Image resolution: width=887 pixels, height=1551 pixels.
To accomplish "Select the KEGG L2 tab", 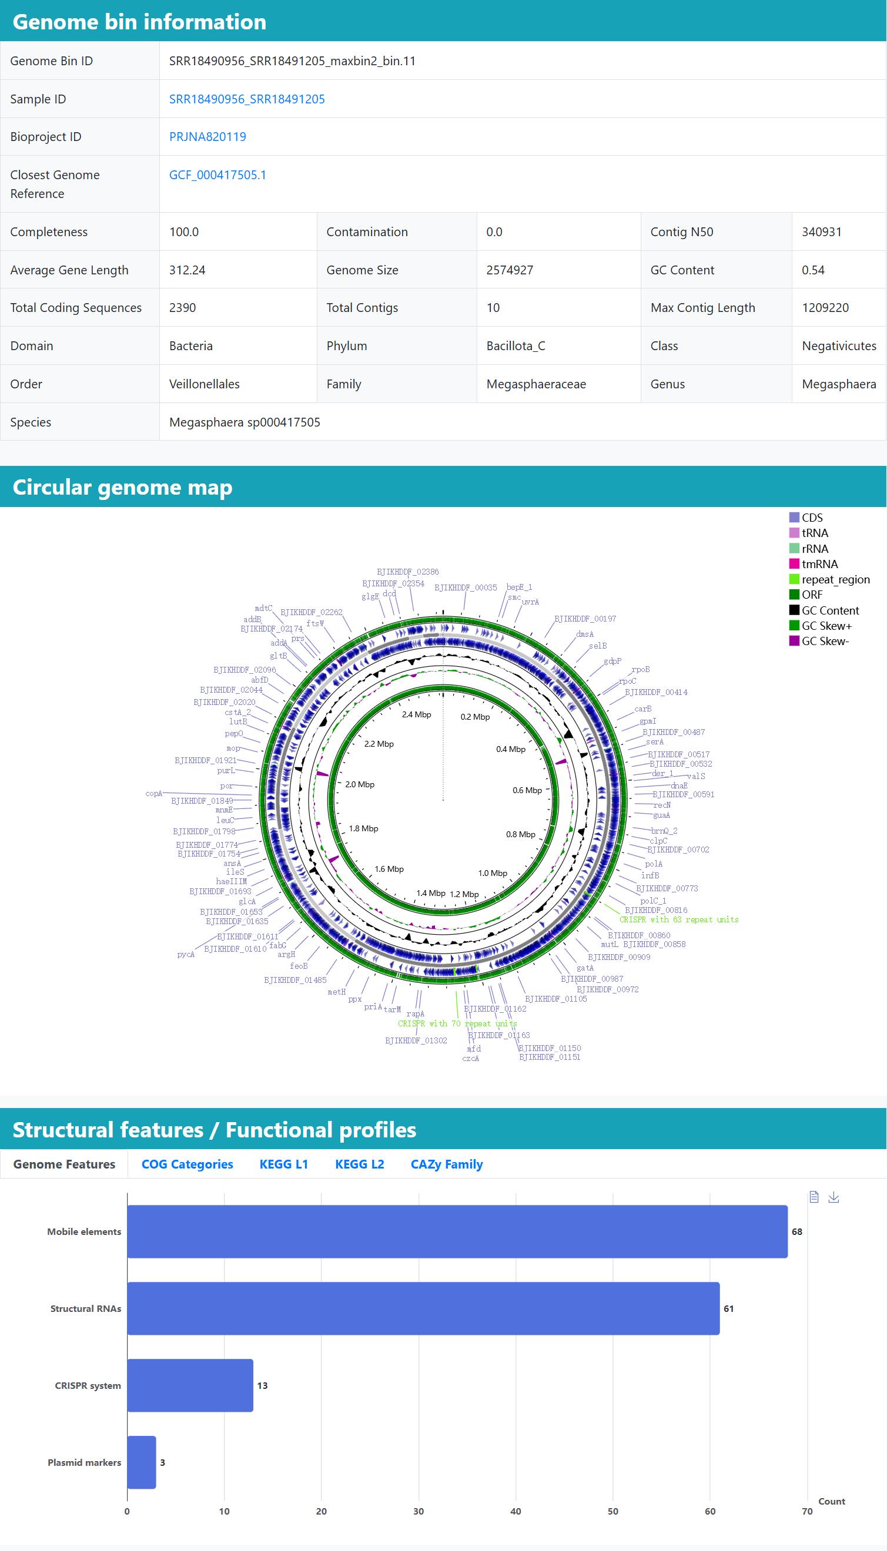I will coord(359,1164).
